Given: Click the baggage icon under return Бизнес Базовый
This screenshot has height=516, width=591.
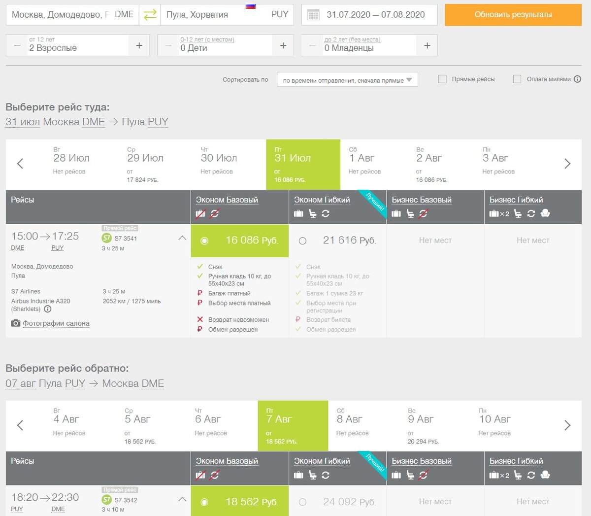Looking at the screenshot, I should [396, 475].
